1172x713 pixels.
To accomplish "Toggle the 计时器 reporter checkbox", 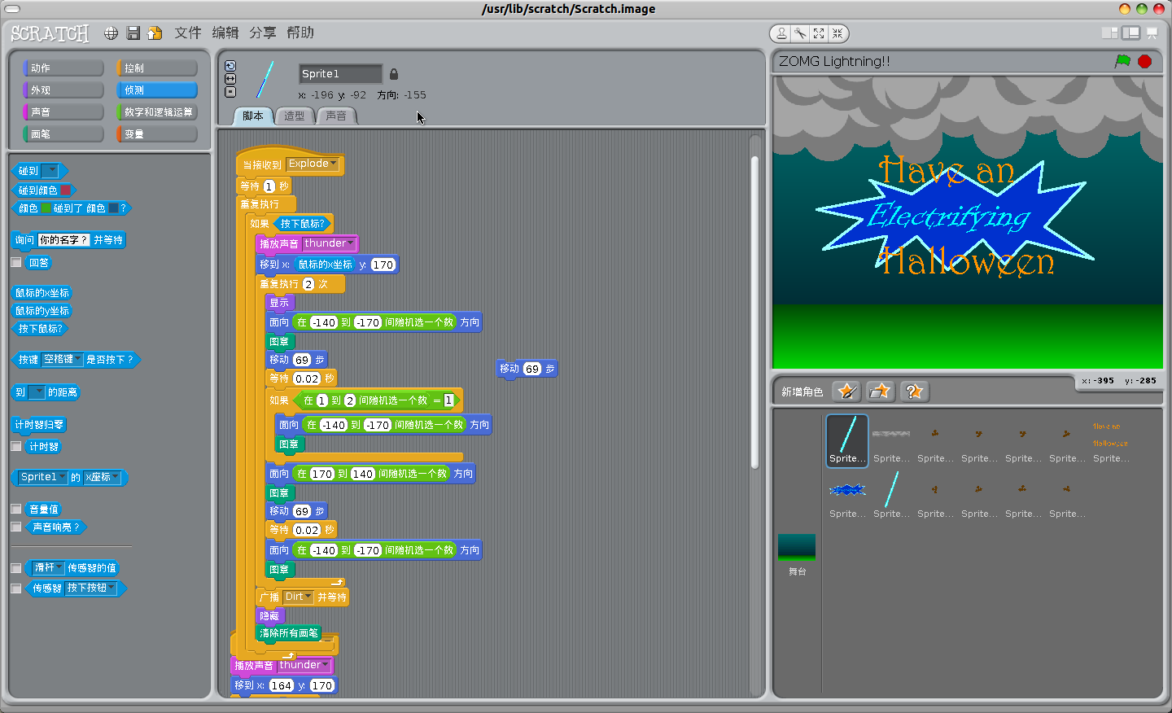I will click(15, 446).
